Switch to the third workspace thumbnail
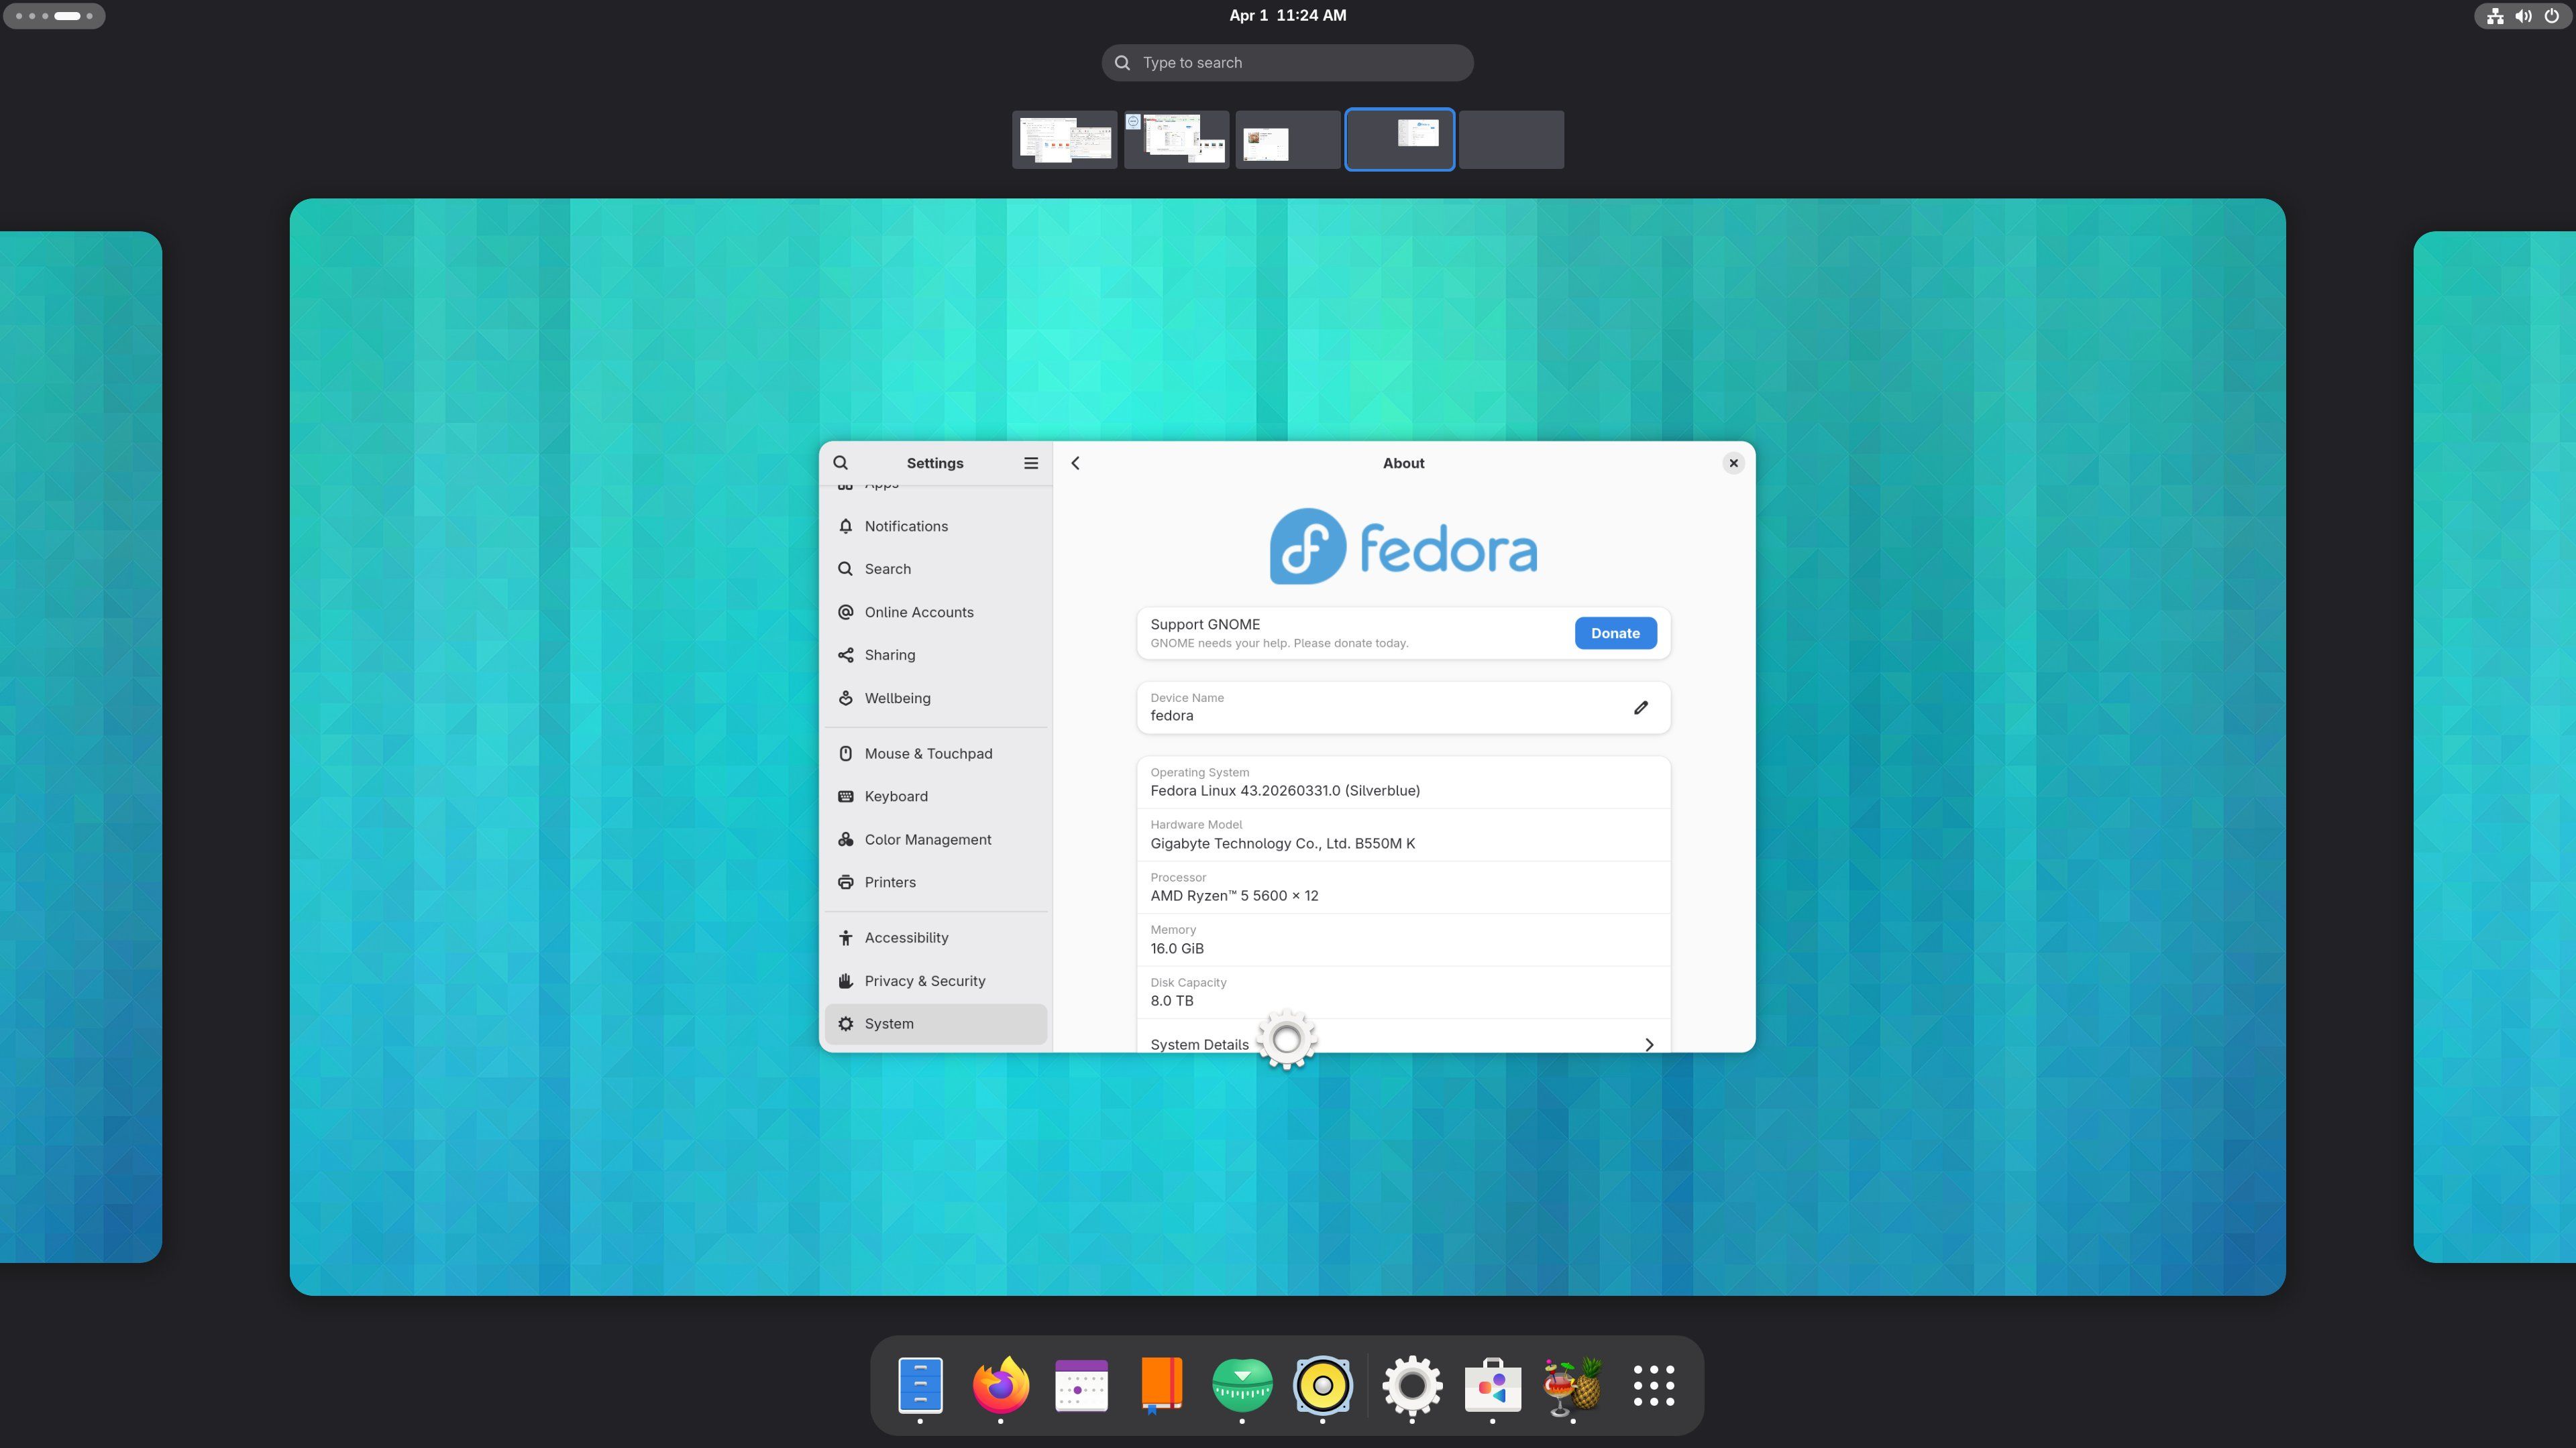This screenshot has height=1448, width=2576. pos(1288,139)
